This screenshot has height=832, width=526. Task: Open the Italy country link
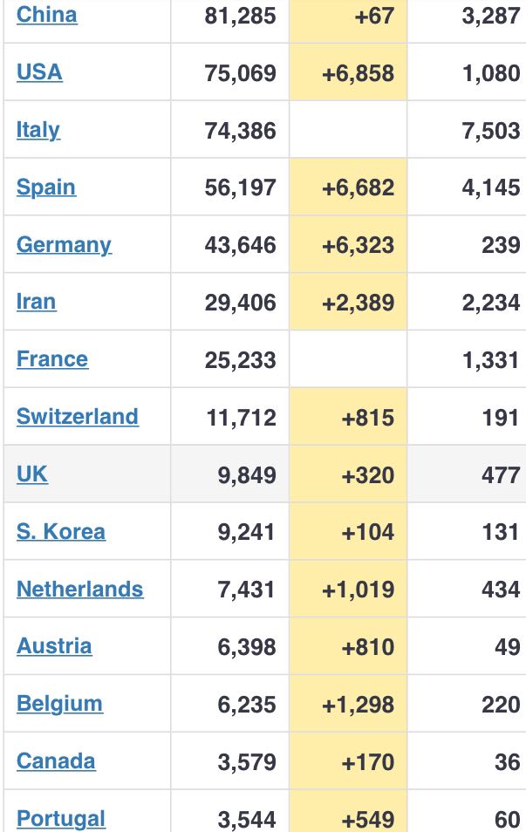[38, 130]
